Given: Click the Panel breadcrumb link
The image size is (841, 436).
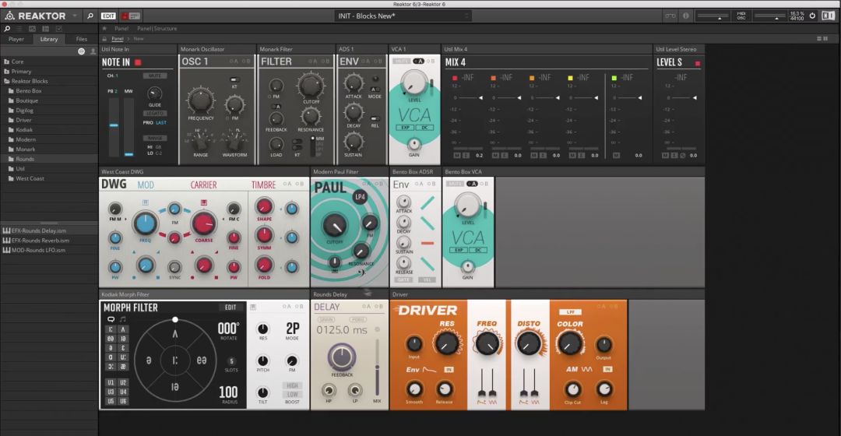Looking at the screenshot, I should pos(118,39).
